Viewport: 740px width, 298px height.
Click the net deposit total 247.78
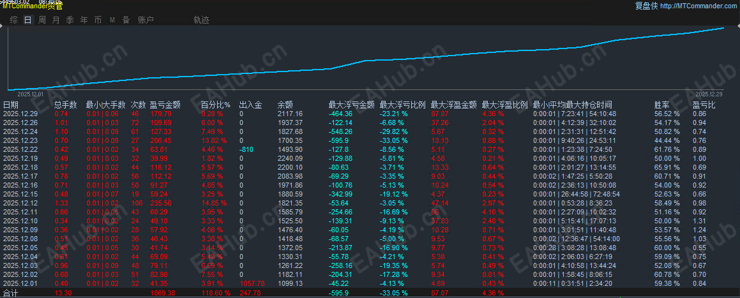pos(250,294)
